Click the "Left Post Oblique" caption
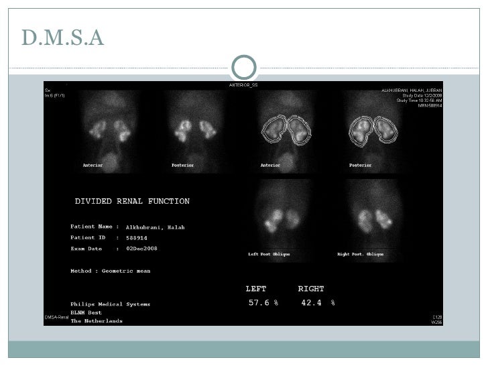Viewport: 488px width, 366px height. tap(269, 254)
